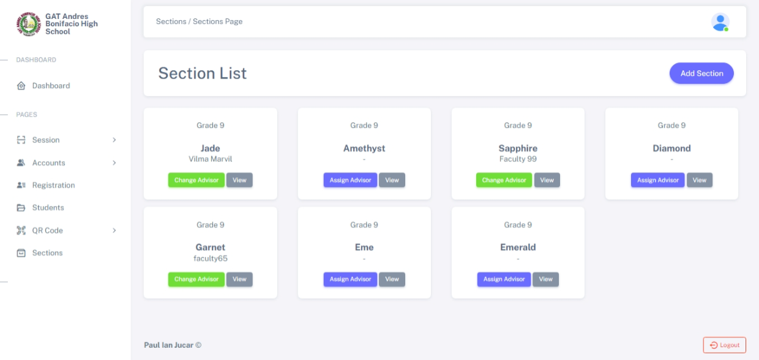
Task: Click the QR Code icon
Action: [21, 230]
